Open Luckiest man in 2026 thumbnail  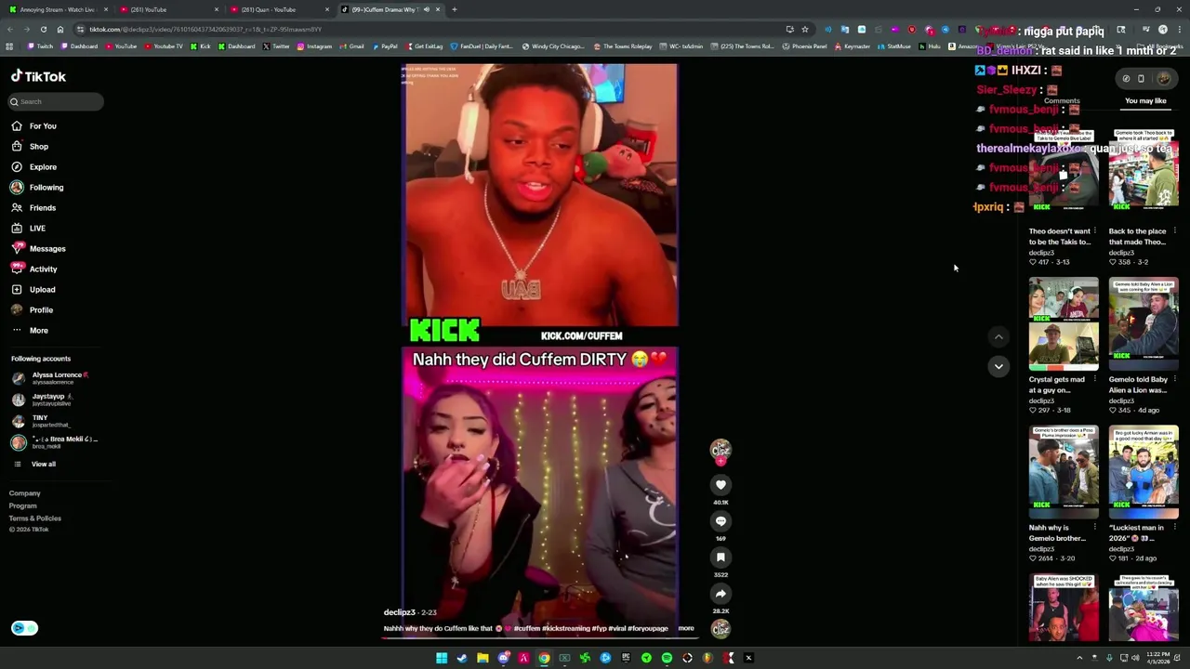click(x=1144, y=472)
